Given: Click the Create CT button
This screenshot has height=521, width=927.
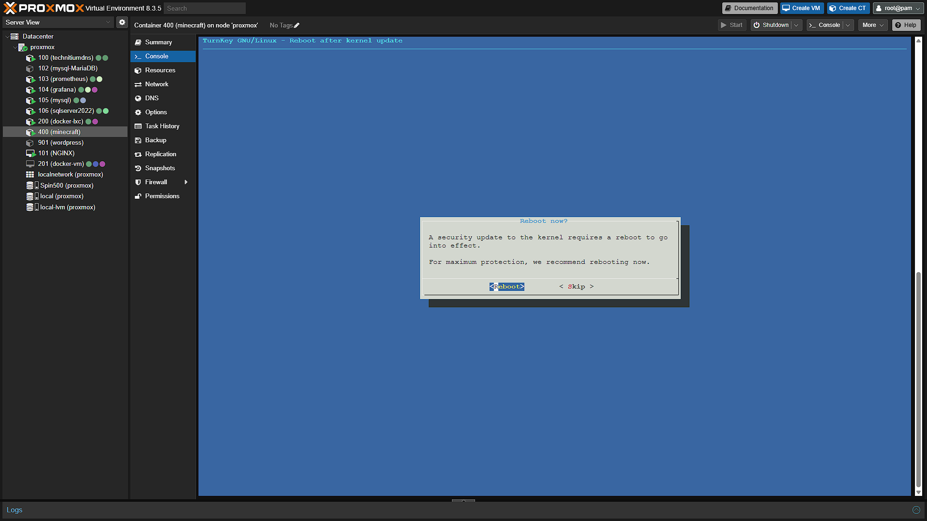Looking at the screenshot, I should [848, 8].
